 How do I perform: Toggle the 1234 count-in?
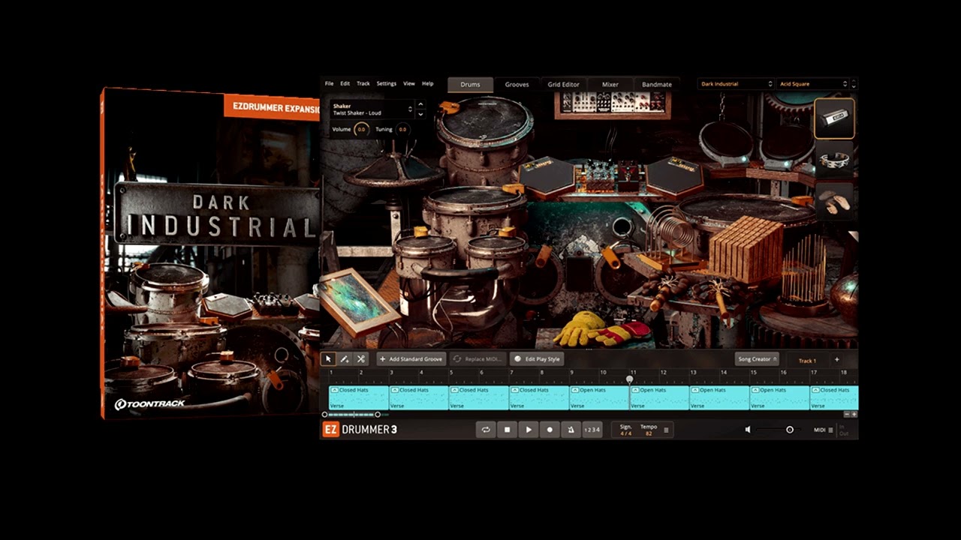point(592,430)
